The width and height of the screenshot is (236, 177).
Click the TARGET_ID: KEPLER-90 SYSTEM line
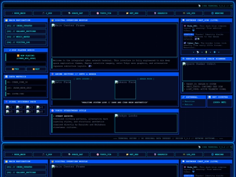201,84
